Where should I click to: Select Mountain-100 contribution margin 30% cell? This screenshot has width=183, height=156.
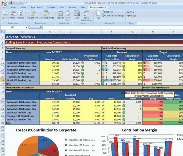(x=132, y=63)
